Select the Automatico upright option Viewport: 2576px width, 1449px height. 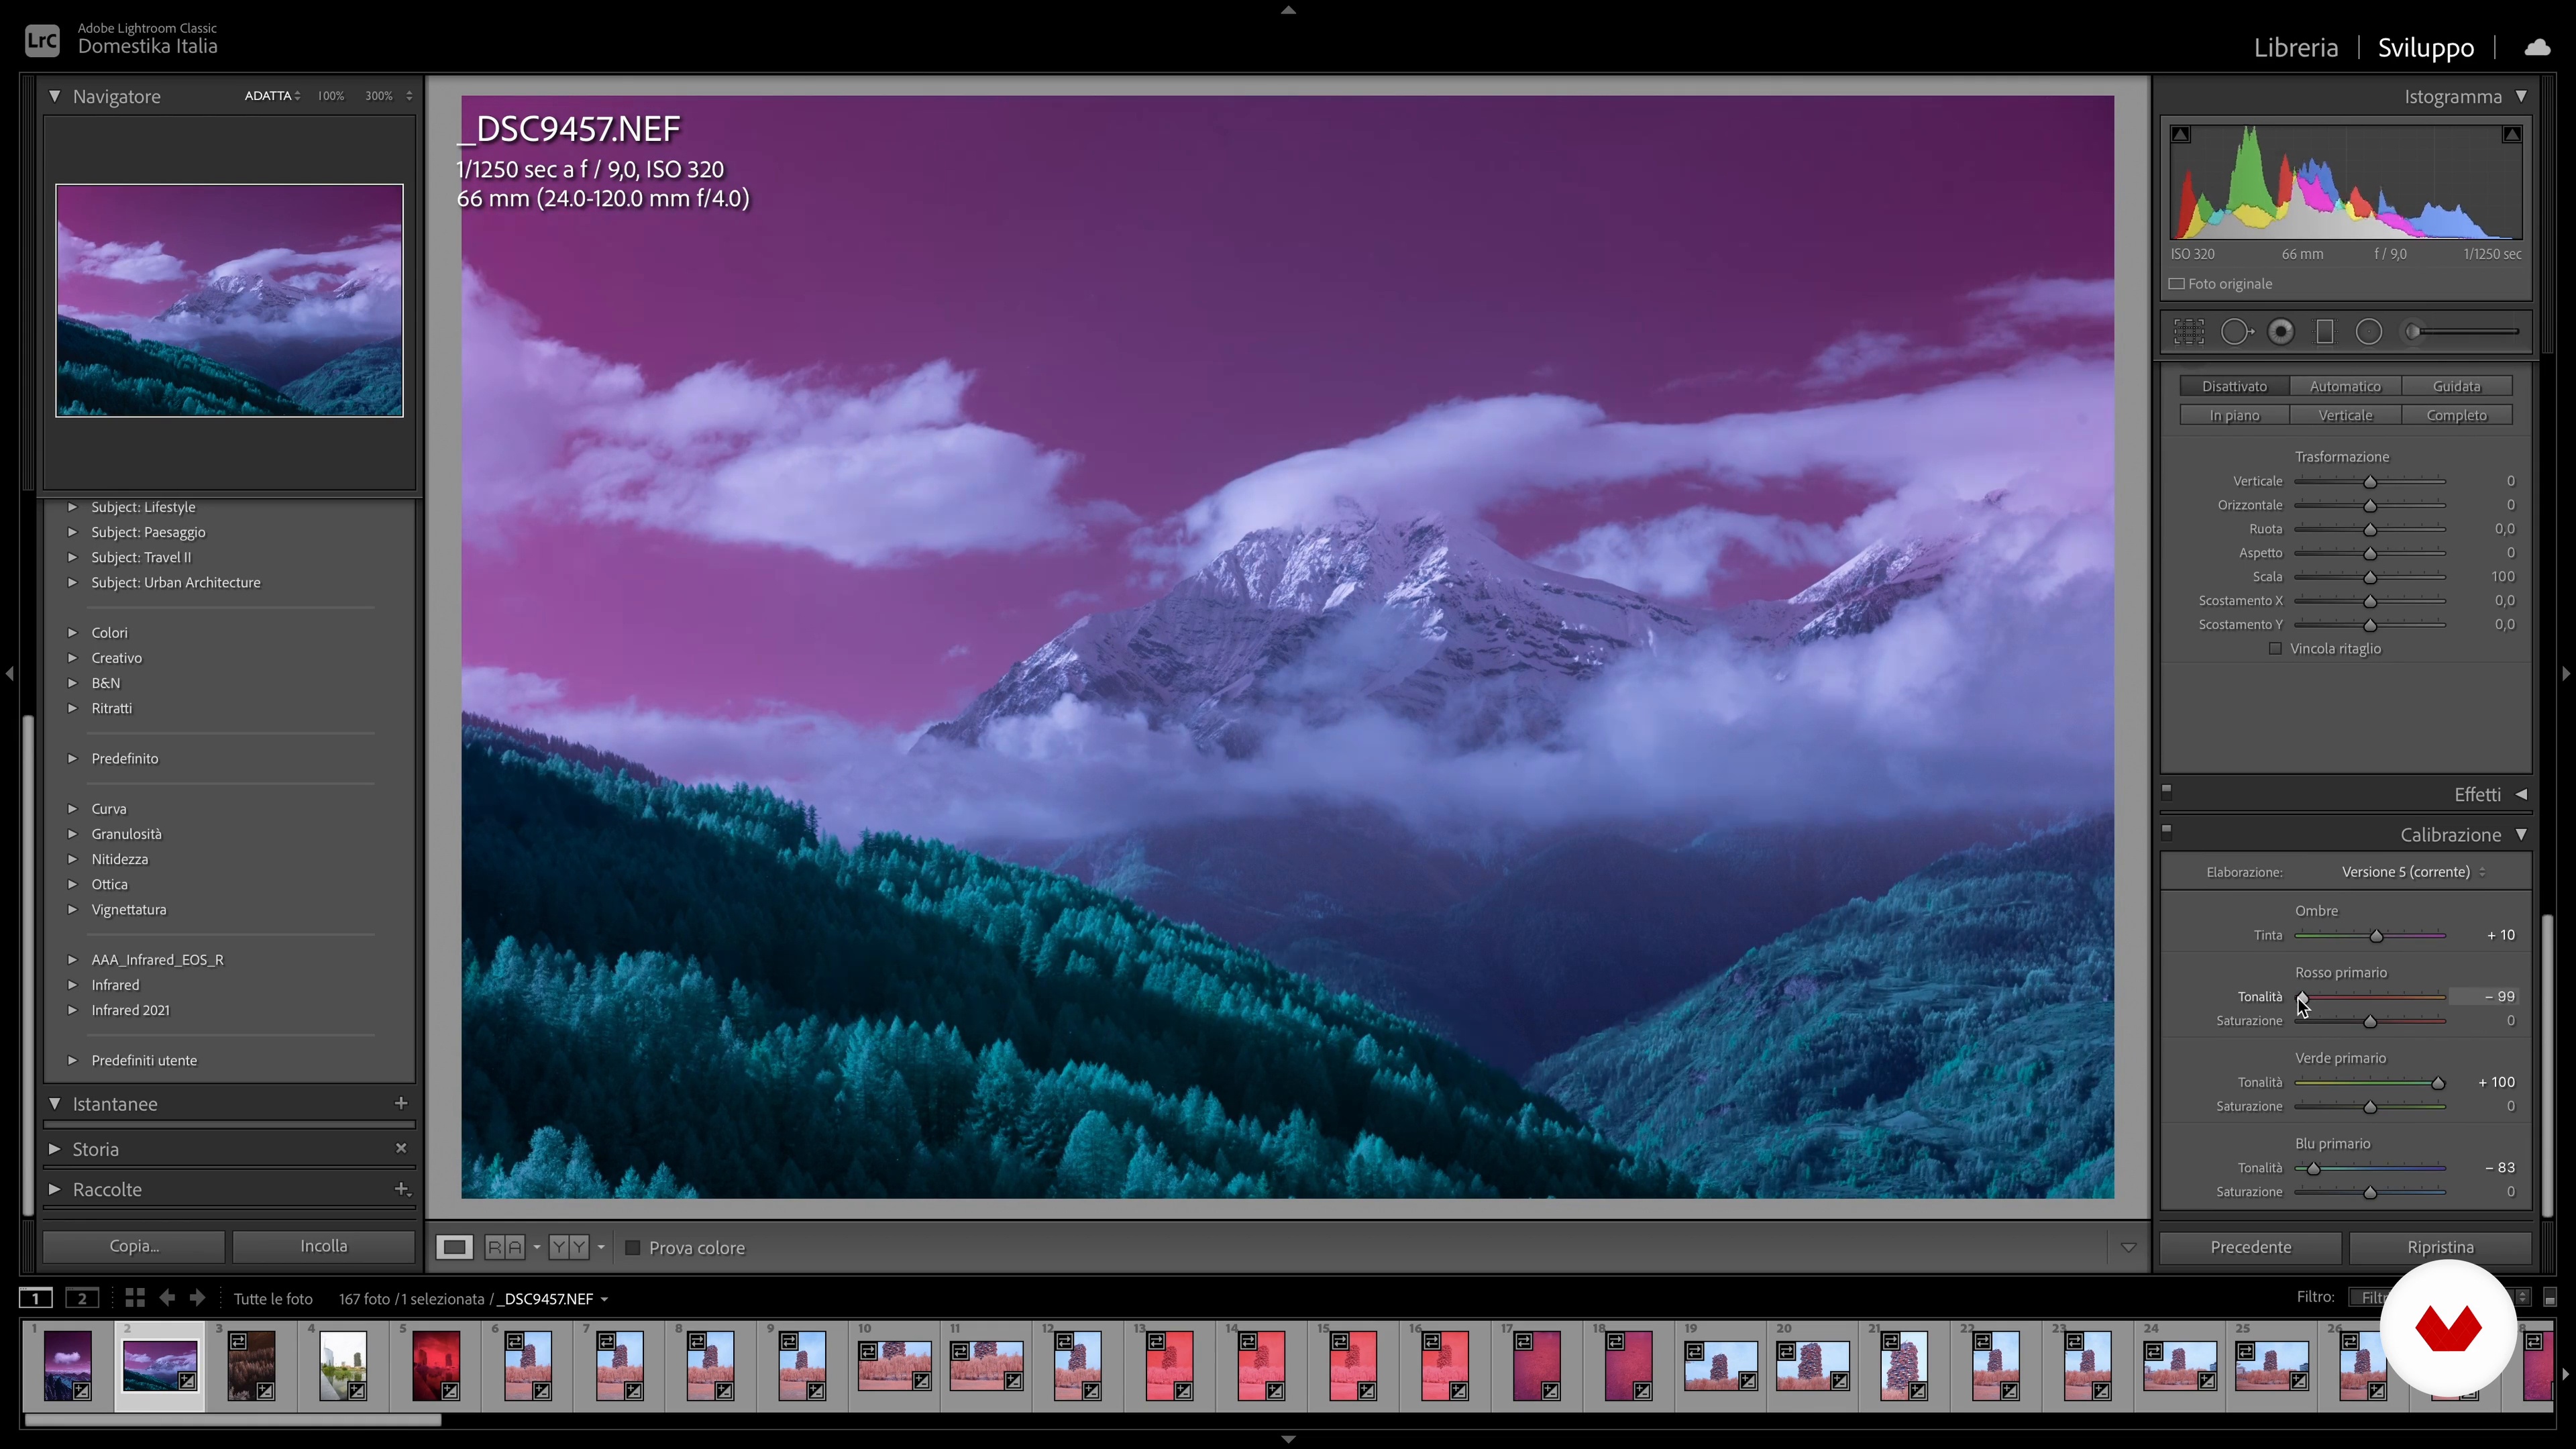(x=2345, y=387)
